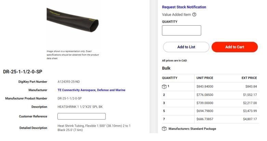This screenshot has width=267, height=141.
Task: Click the Request Stock Notification link
Action: click(x=184, y=7)
